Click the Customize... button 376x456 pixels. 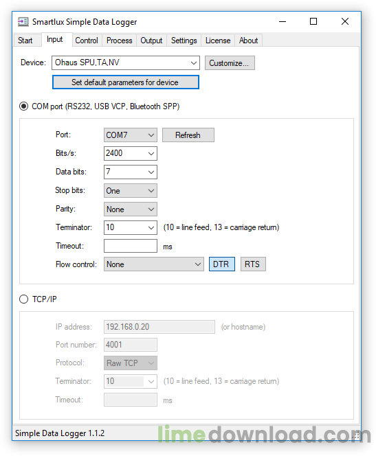(230, 62)
